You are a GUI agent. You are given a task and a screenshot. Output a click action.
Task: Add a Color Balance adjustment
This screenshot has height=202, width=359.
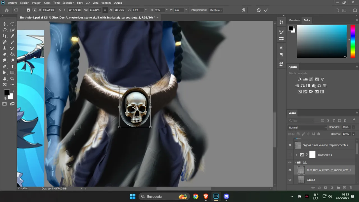(x=303, y=86)
